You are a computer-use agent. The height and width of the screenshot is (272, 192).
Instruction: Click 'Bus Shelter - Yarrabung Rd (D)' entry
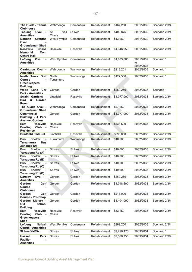pos(33,171)
